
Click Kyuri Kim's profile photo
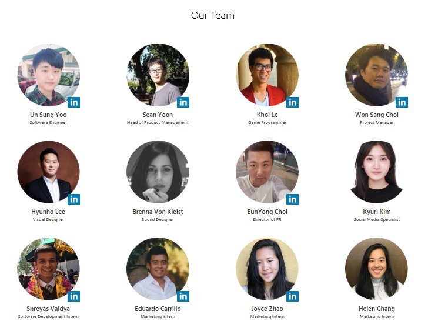click(x=377, y=172)
